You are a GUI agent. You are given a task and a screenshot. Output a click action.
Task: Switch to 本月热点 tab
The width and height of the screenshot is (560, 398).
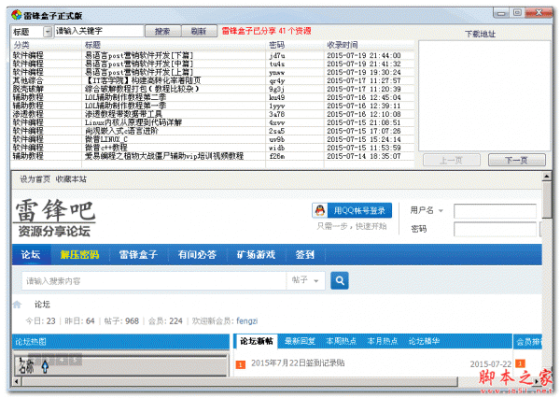click(383, 342)
